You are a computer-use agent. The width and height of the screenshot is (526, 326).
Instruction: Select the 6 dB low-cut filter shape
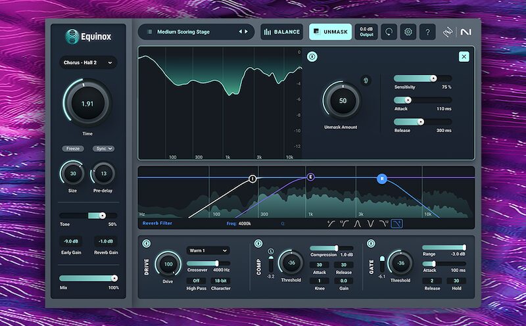[331, 223]
